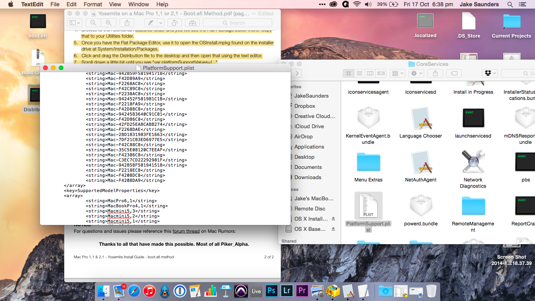The image size is (535, 301).
Task: Select Current Projects folder on desktop
Action: coord(512,26)
